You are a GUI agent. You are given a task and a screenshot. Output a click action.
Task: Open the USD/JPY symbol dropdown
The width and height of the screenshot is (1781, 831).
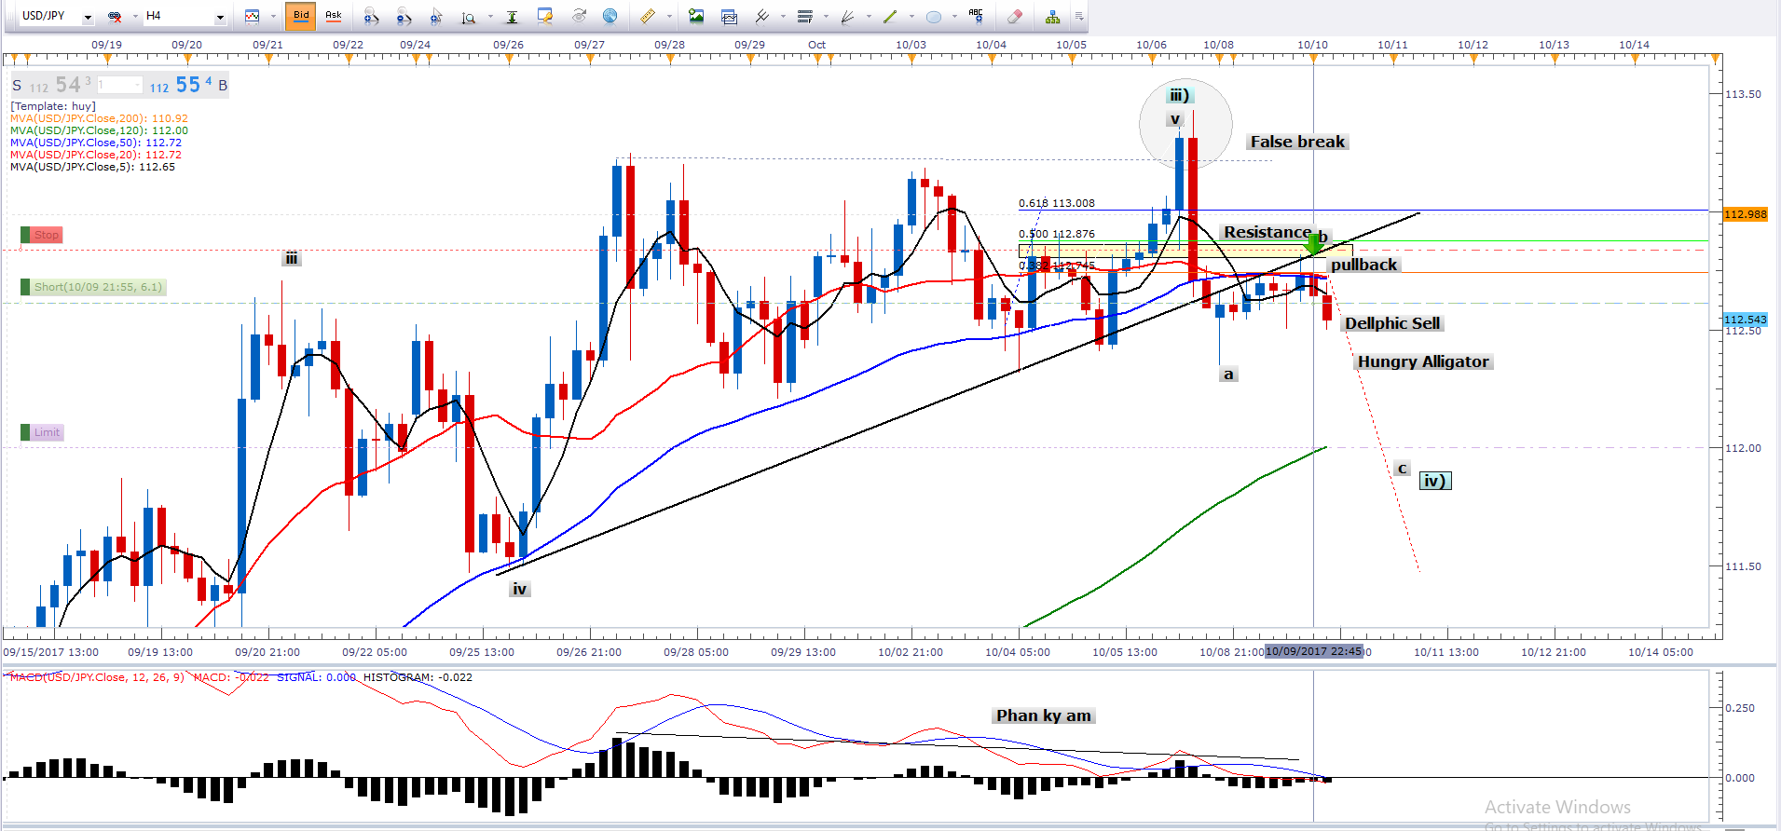coord(88,17)
